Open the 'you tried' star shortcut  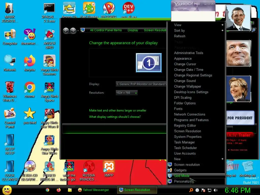pyautogui.click(x=29, y=116)
